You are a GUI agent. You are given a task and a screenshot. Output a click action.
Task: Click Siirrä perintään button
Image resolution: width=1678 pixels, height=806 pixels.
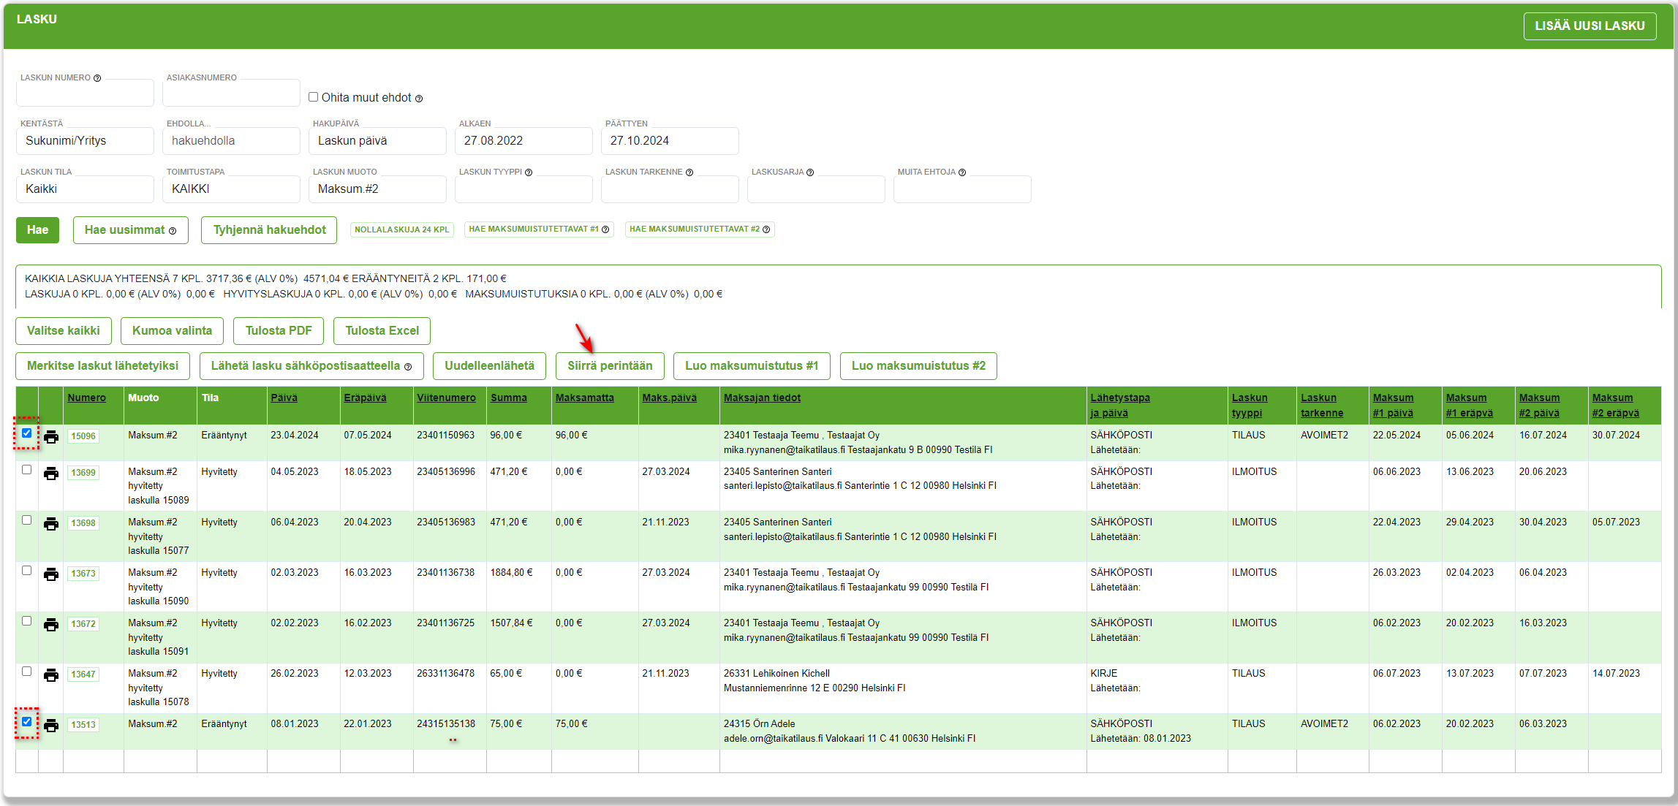(x=610, y=366)
